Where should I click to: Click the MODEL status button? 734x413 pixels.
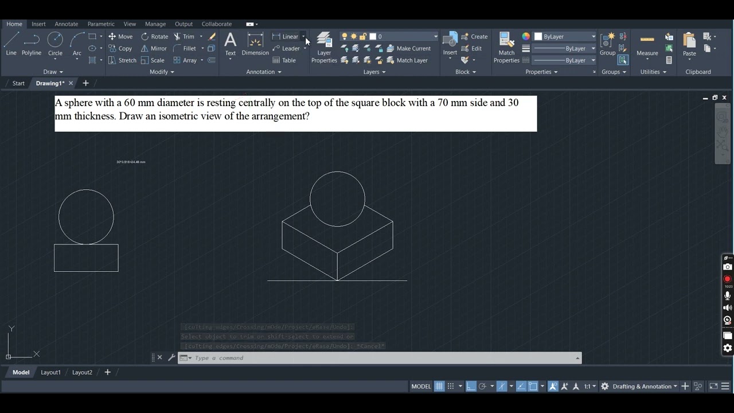tap(421, 386)
